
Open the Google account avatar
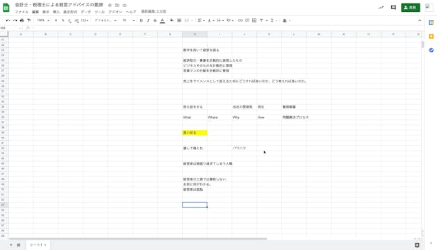pyautogui.click(x=429, y=8)
